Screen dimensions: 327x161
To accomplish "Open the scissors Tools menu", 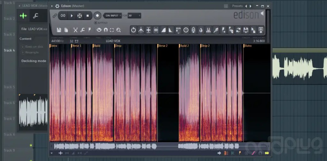I will [75, 30].
